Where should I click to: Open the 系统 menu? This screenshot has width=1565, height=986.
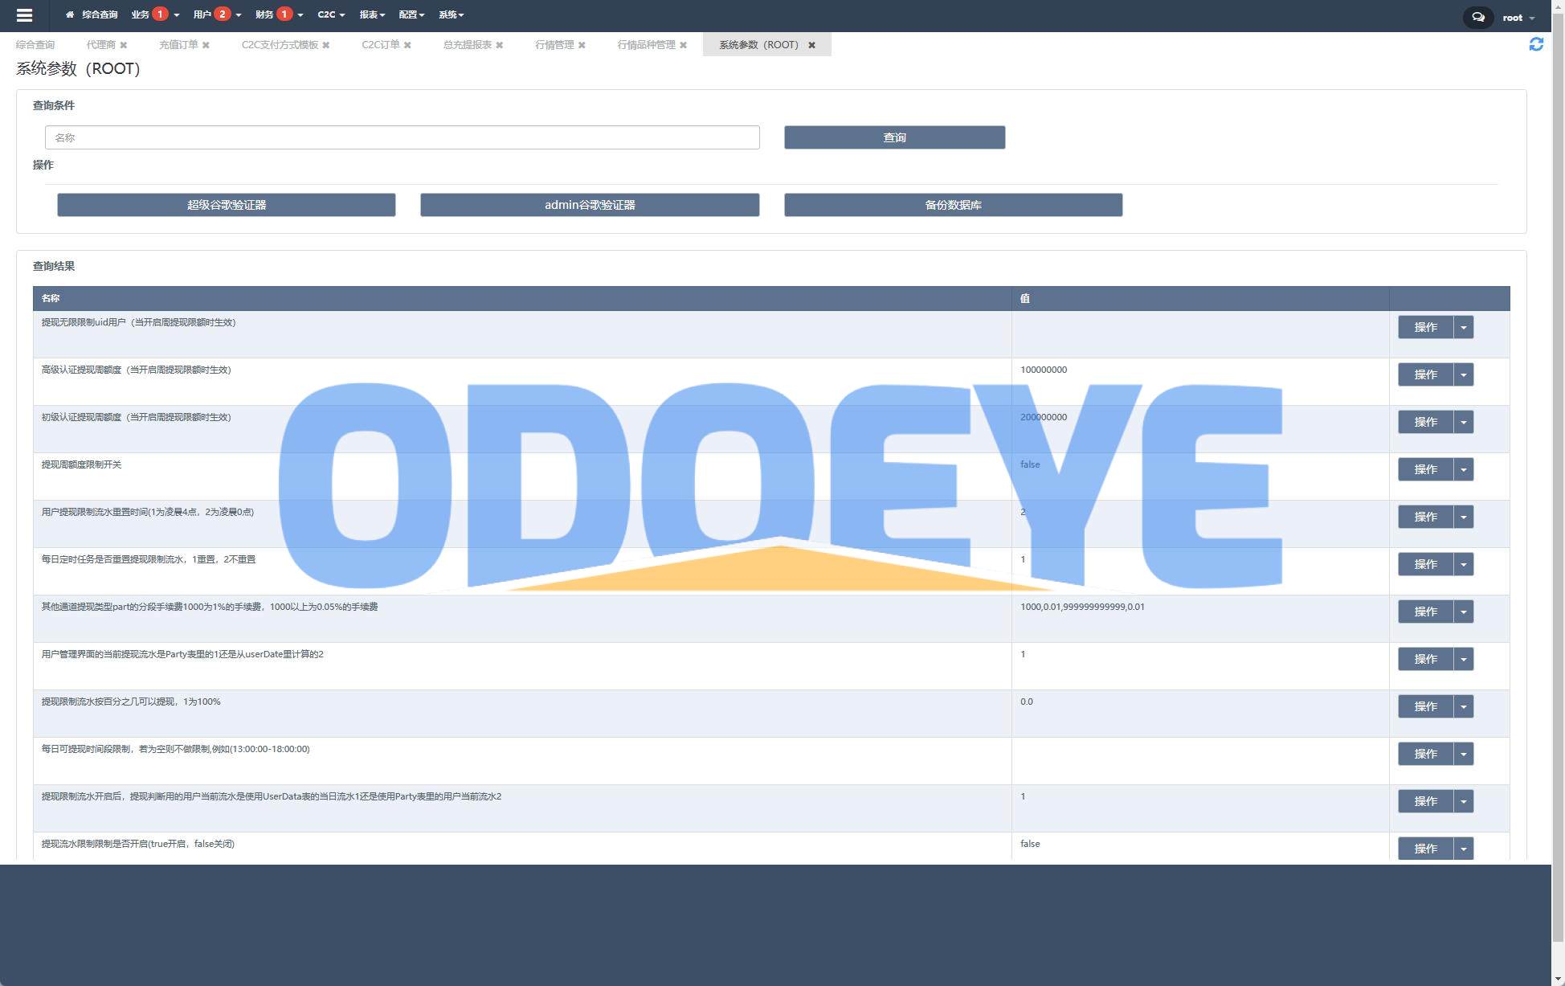(451, 14)
